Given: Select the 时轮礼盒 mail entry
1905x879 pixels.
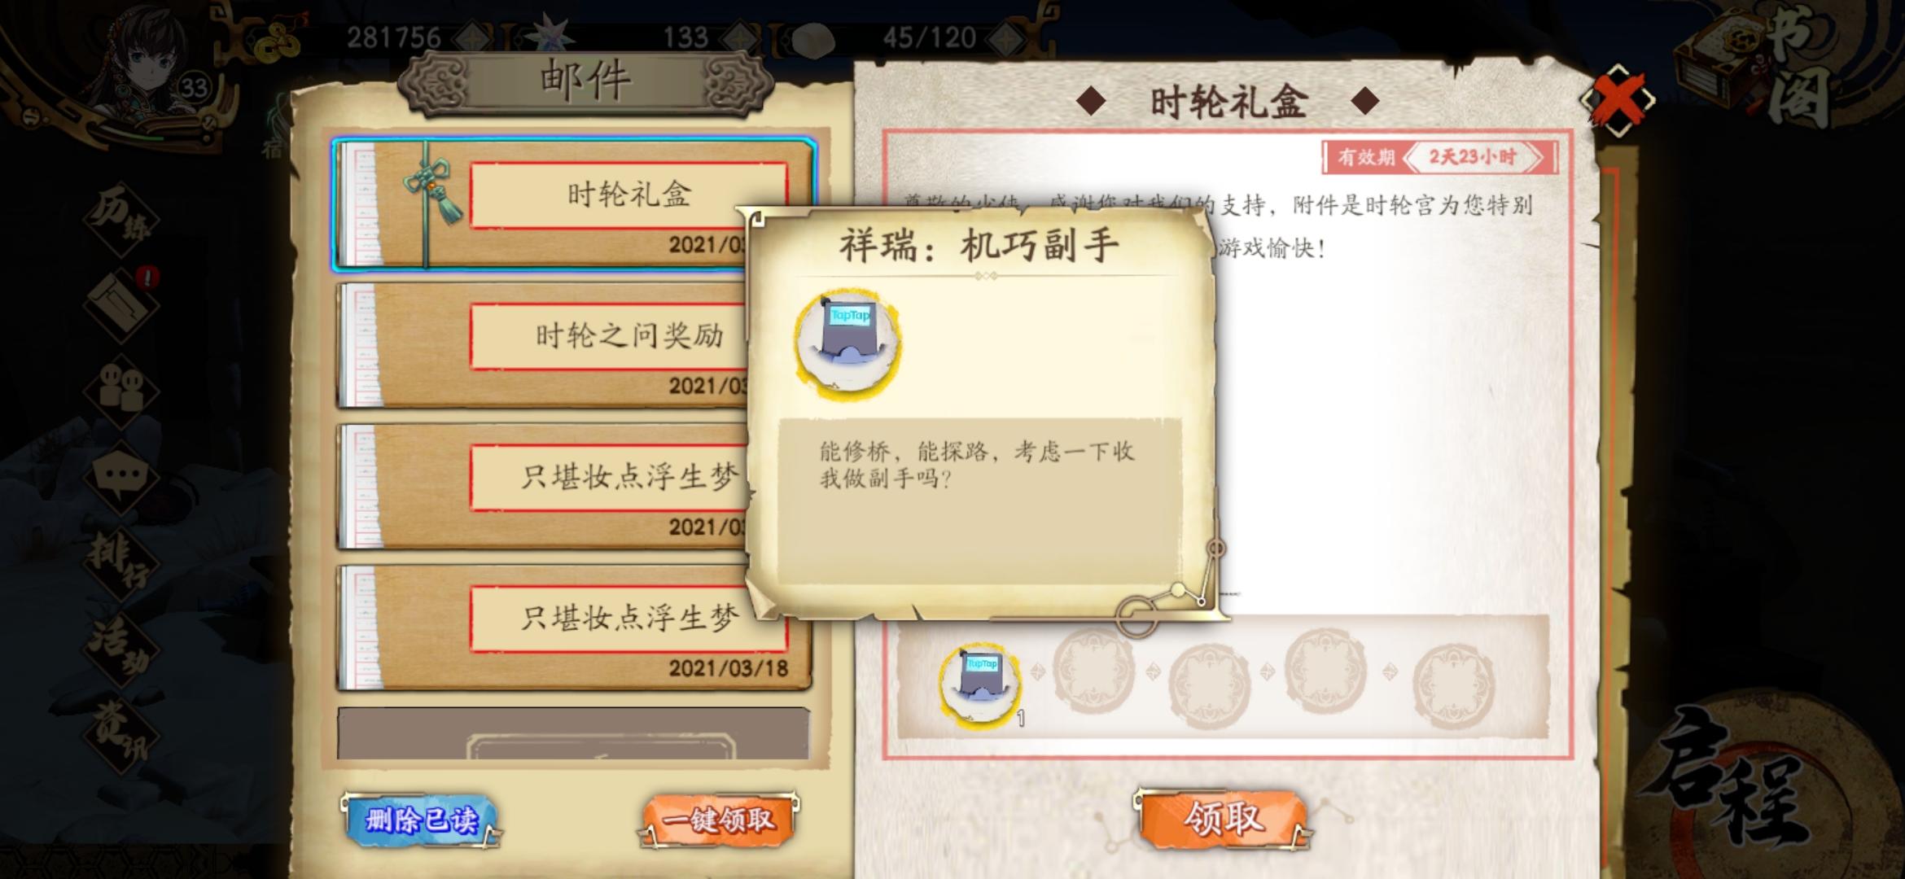Looking at the screenshot, I should click(574, 203).
